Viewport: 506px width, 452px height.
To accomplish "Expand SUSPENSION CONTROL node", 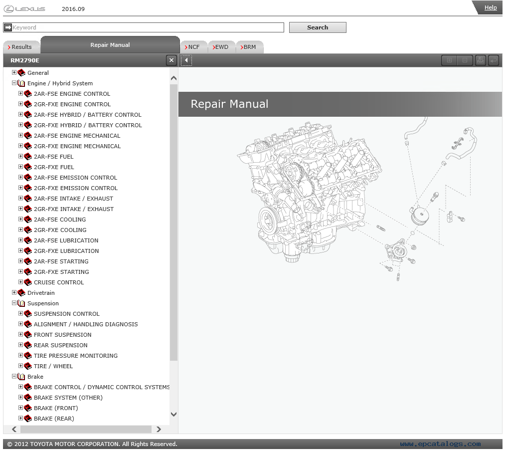I will coord(20,313).
